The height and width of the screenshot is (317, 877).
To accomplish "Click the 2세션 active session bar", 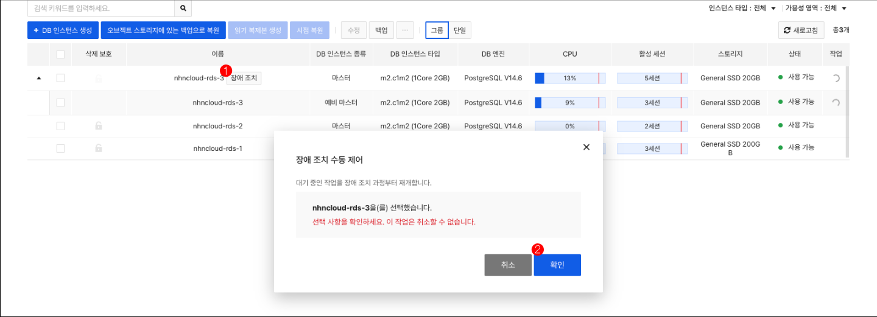I will click(x=652, y=126).
